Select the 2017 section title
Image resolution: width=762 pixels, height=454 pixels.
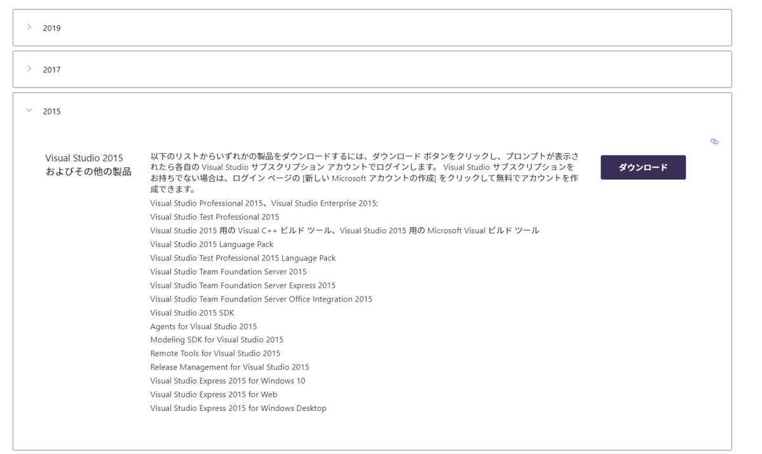[x=52, y=70]
